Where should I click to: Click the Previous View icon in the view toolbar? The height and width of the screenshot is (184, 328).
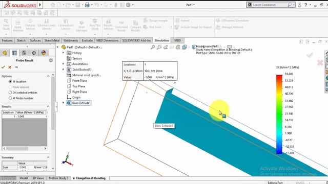coord(166,47)
